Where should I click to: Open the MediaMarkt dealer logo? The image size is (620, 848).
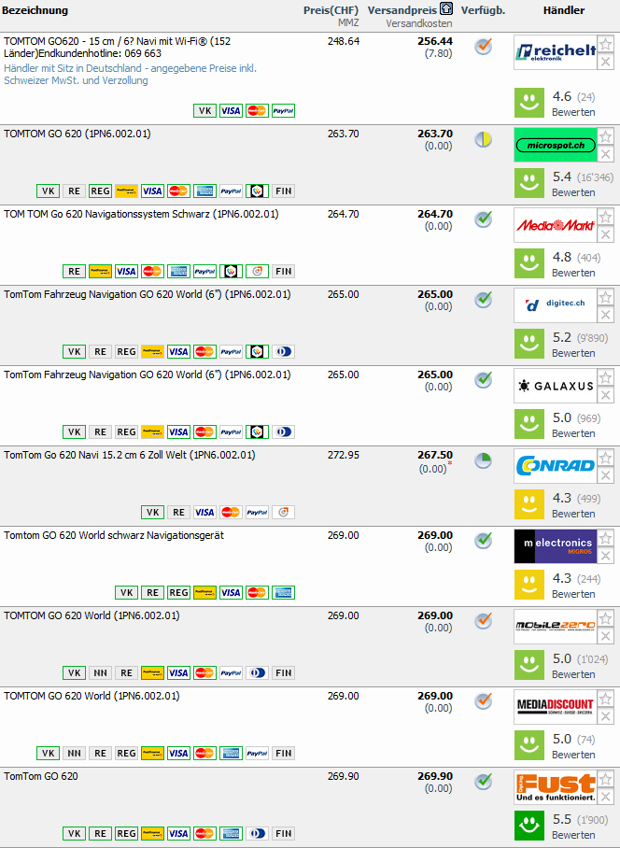pos(555,225)
